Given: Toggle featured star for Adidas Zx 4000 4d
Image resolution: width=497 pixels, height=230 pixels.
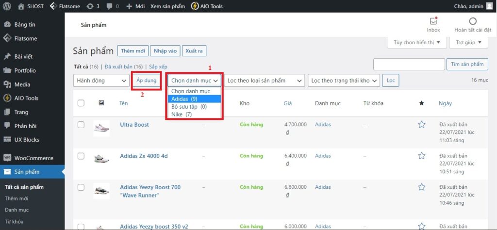Looking at the screenshot, I should point(421,156).
